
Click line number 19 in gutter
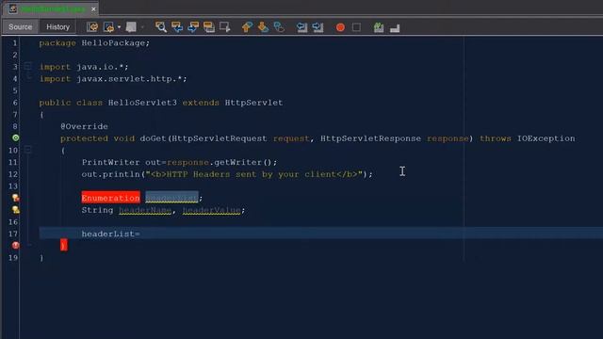tap(12, 257)
